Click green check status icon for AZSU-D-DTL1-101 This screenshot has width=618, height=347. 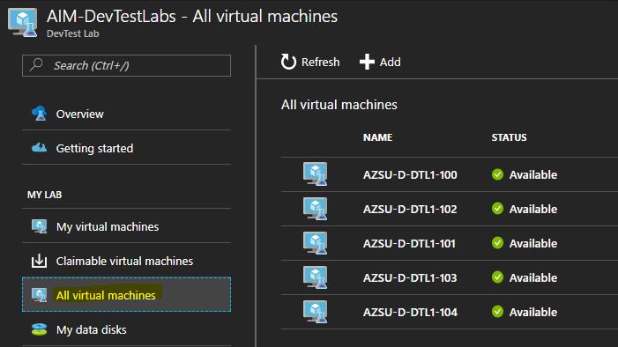pyautogui.click(x=497, y=243)
